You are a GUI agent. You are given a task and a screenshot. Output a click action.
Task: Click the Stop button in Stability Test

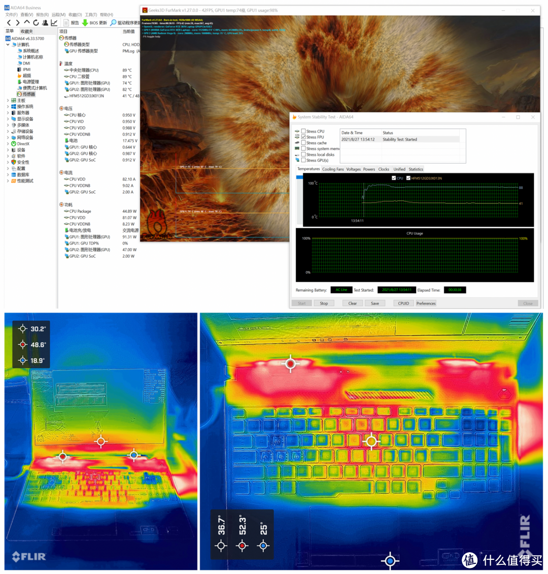tap(324, 303)
